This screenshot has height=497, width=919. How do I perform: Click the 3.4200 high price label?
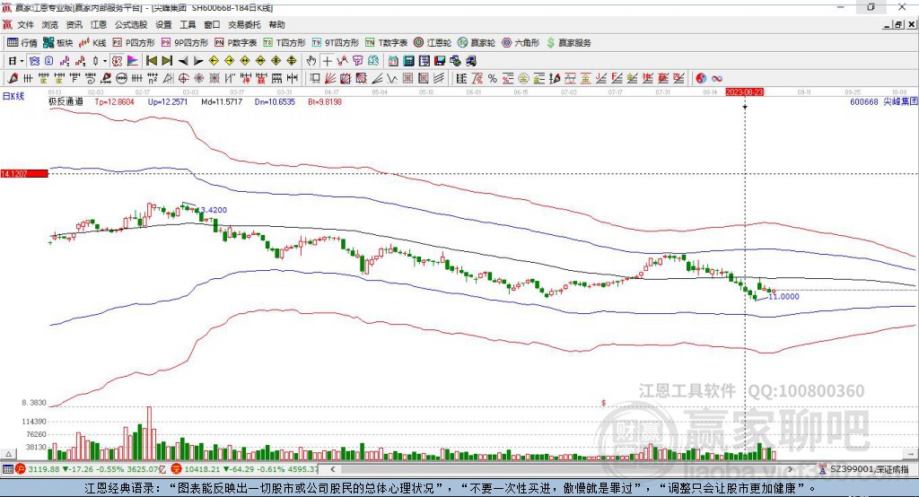[214, 210]
